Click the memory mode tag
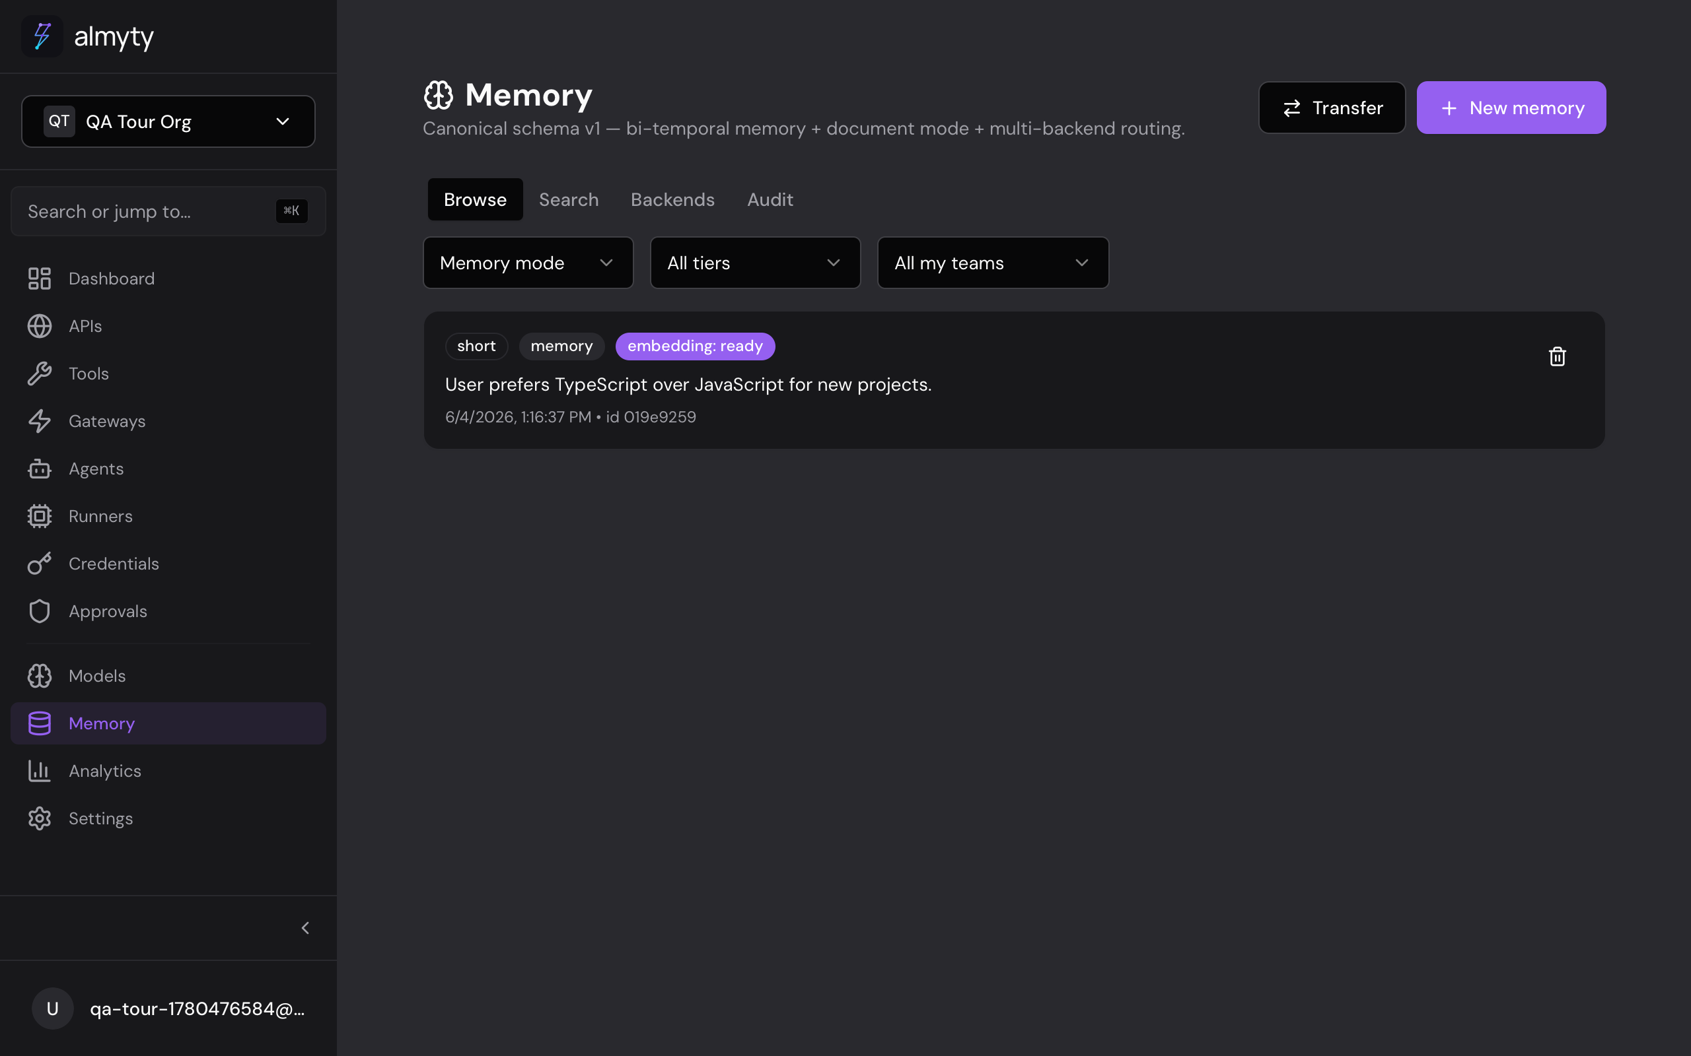Image resolution: width=1691 pixels, height=1056 pixels. tap(562, 346)
